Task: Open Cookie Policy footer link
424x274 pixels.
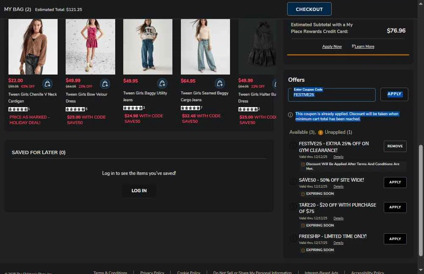Action: click(x=189, y=273)
